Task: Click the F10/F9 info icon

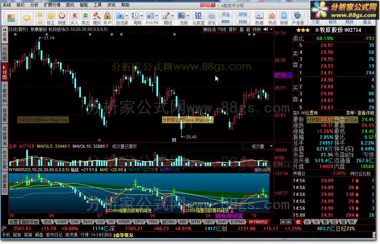Action: tap(150, 16)
